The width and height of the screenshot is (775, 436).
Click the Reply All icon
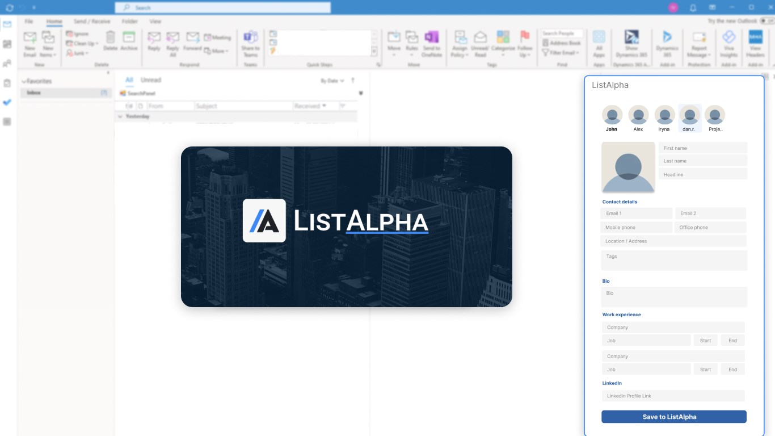click(172, 38)
